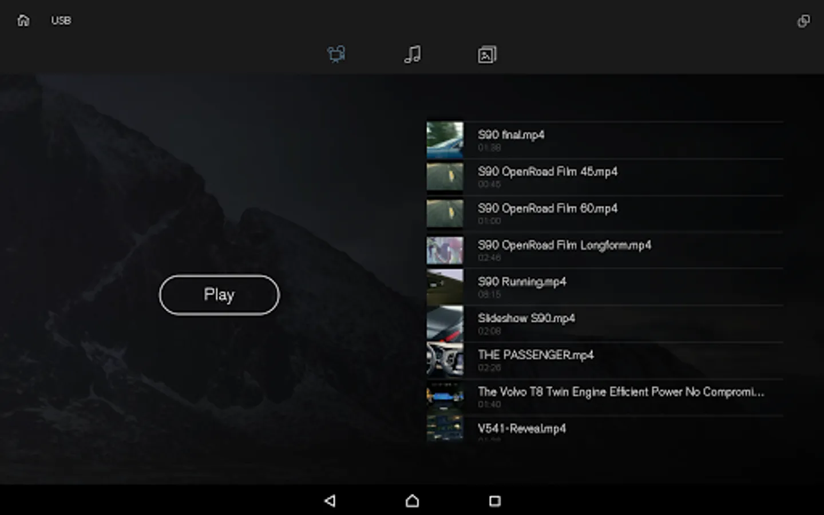
Task: Select S90 Running.mp4 video
Action: click(522, 282)
